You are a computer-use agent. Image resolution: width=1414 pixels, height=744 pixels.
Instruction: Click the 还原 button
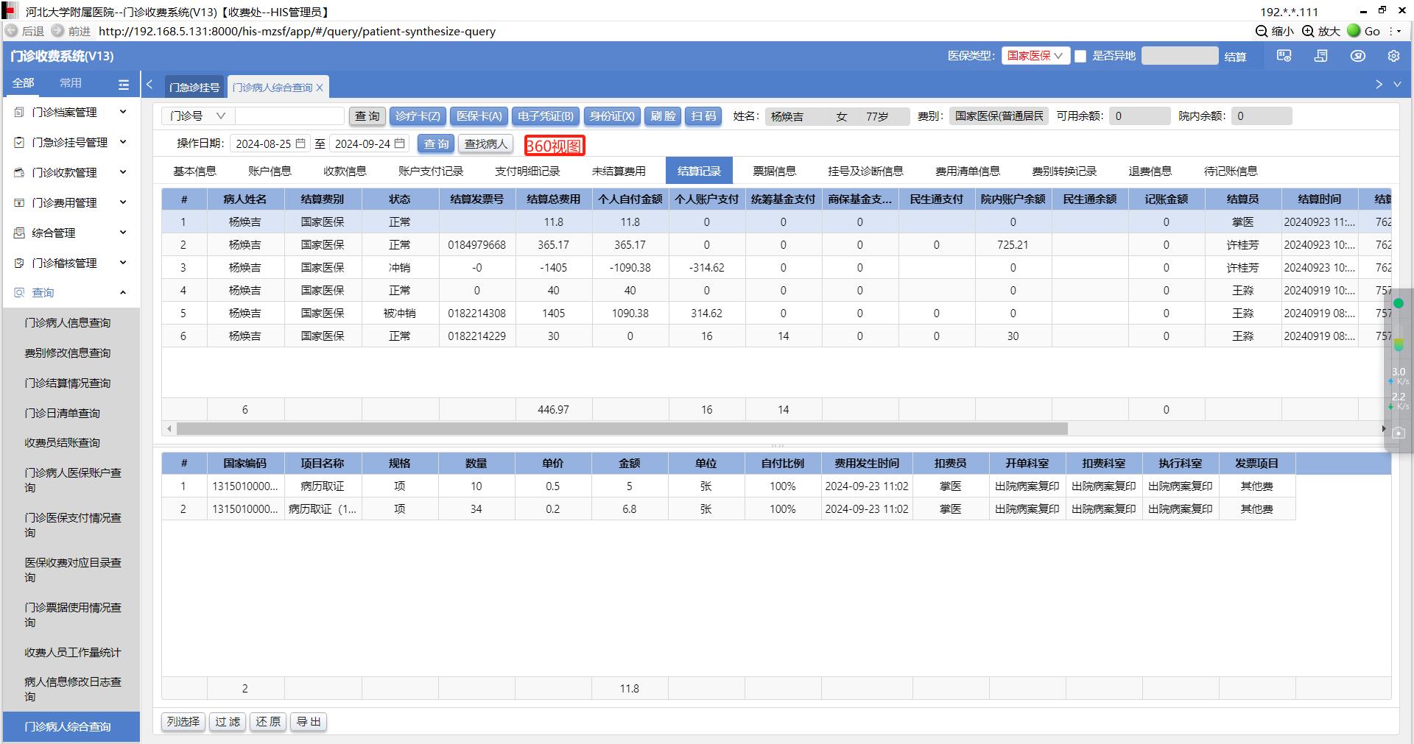click(268, 722)
